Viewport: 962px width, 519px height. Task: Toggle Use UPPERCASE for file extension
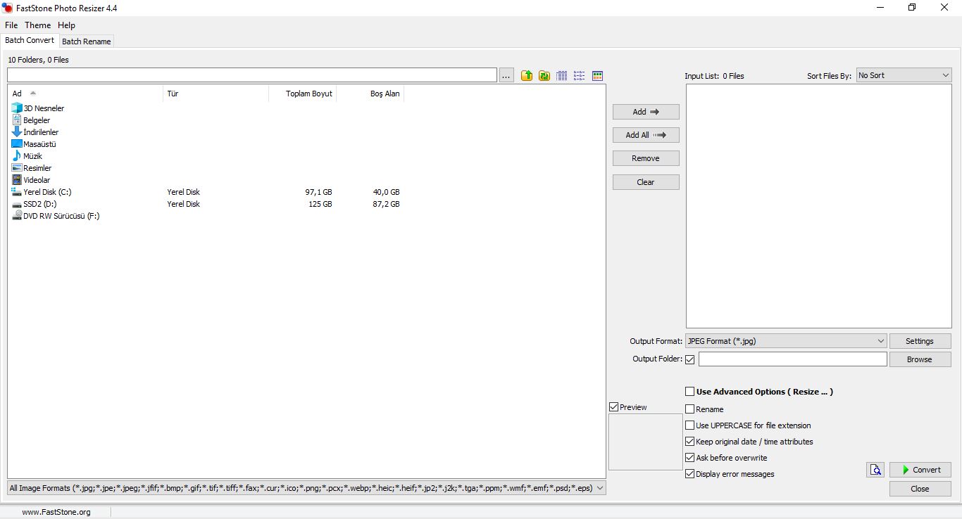point(690,425)
